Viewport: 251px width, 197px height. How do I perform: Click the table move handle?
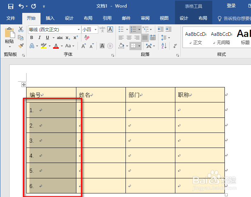[x=24, y=85]
